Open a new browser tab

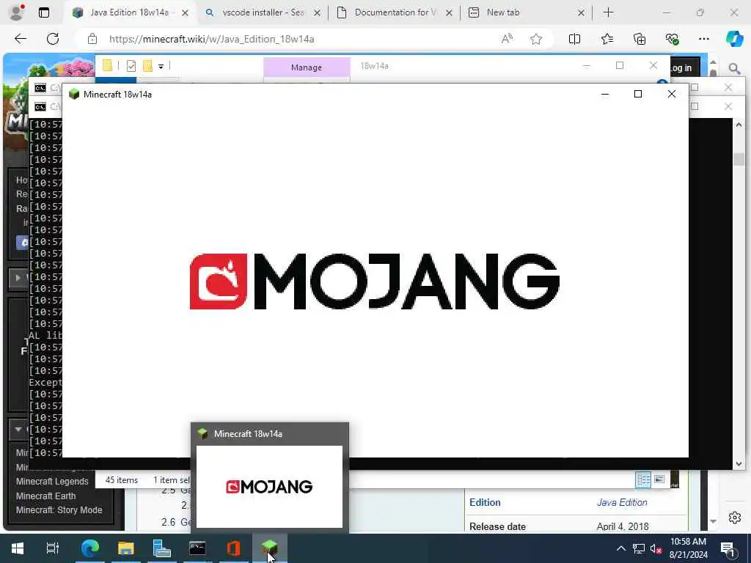tap(608, 12)
